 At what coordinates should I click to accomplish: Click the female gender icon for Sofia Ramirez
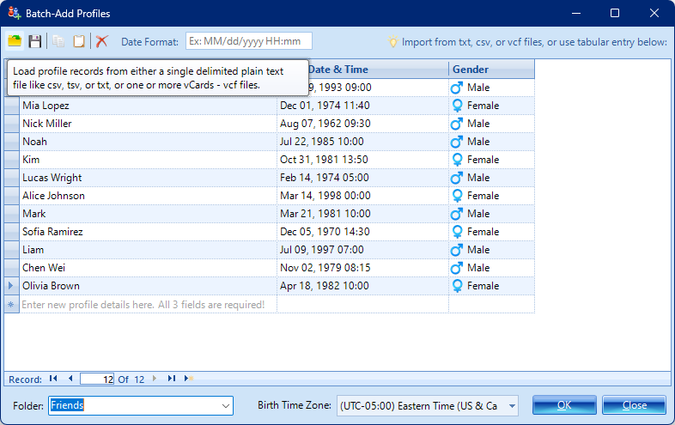(x=457, y=232)
